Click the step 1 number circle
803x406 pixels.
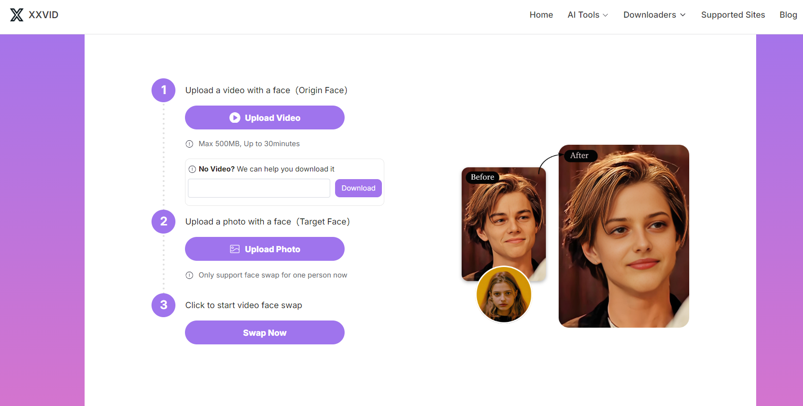(x=163, y=90)
